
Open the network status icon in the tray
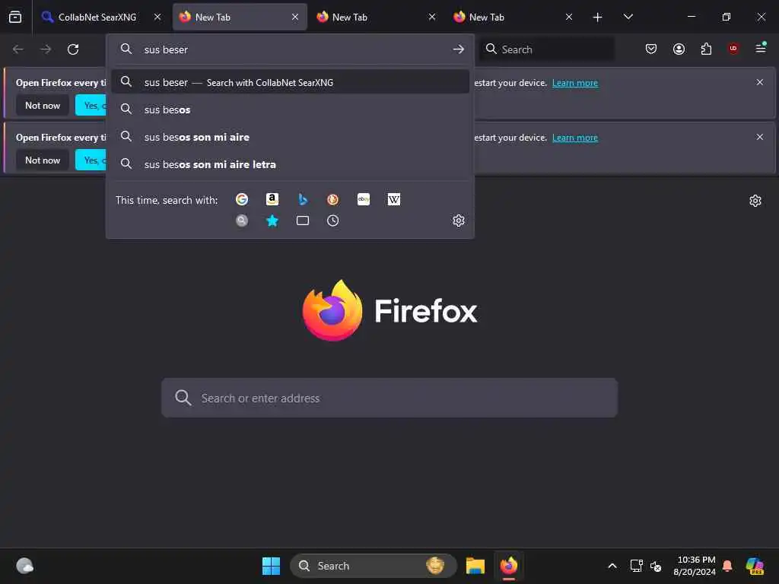click(x=637, y=566)
